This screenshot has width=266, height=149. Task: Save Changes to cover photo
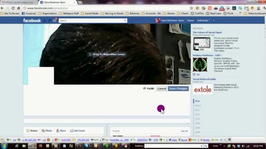178,89
